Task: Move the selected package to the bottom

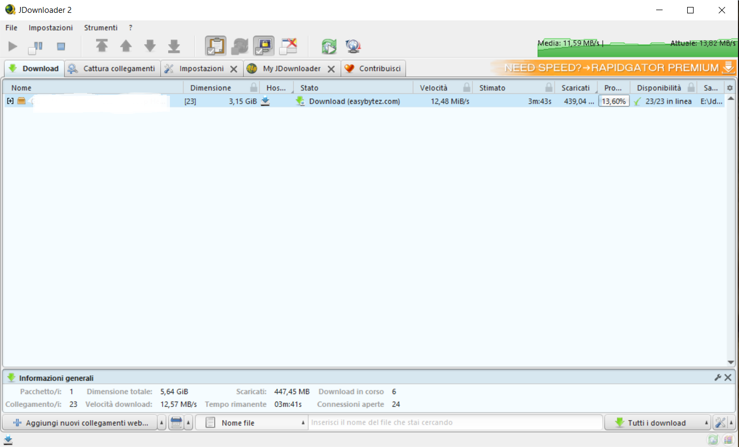Action: (x=174, y=47)
